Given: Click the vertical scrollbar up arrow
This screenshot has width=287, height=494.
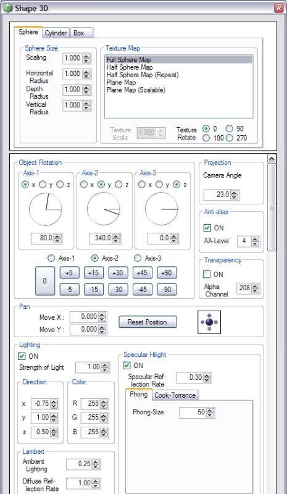Looking at the screenshot, I should click(x=272, y=159).
